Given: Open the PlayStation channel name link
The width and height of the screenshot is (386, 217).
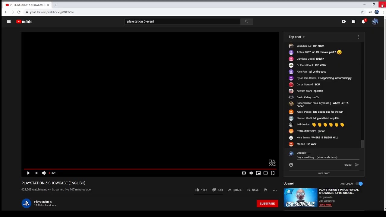Looking at the screenshot, I should 41,202.
